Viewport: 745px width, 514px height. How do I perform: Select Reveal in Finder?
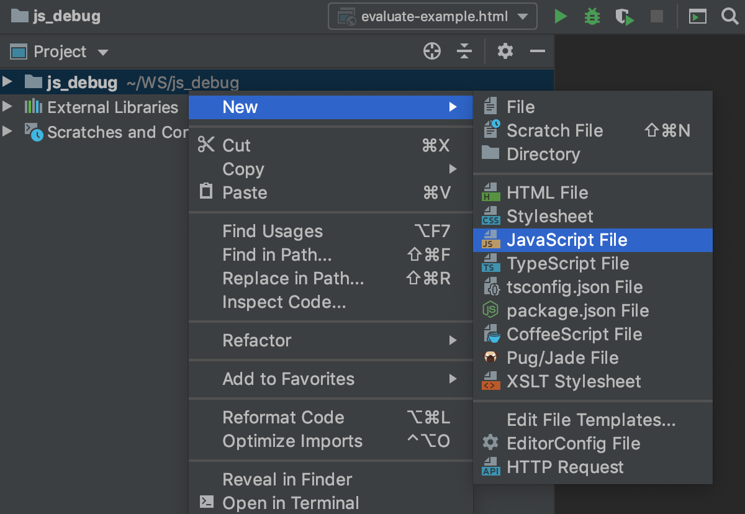[x=331, y=480]
